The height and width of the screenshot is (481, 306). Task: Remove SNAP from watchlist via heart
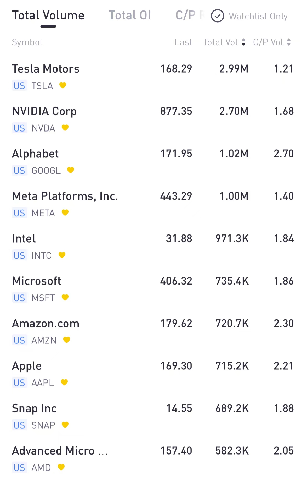pos(65,425)
